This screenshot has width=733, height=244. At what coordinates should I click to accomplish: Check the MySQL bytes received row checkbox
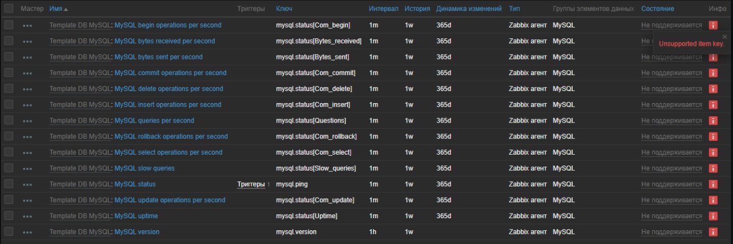click(x=9, y=41)
